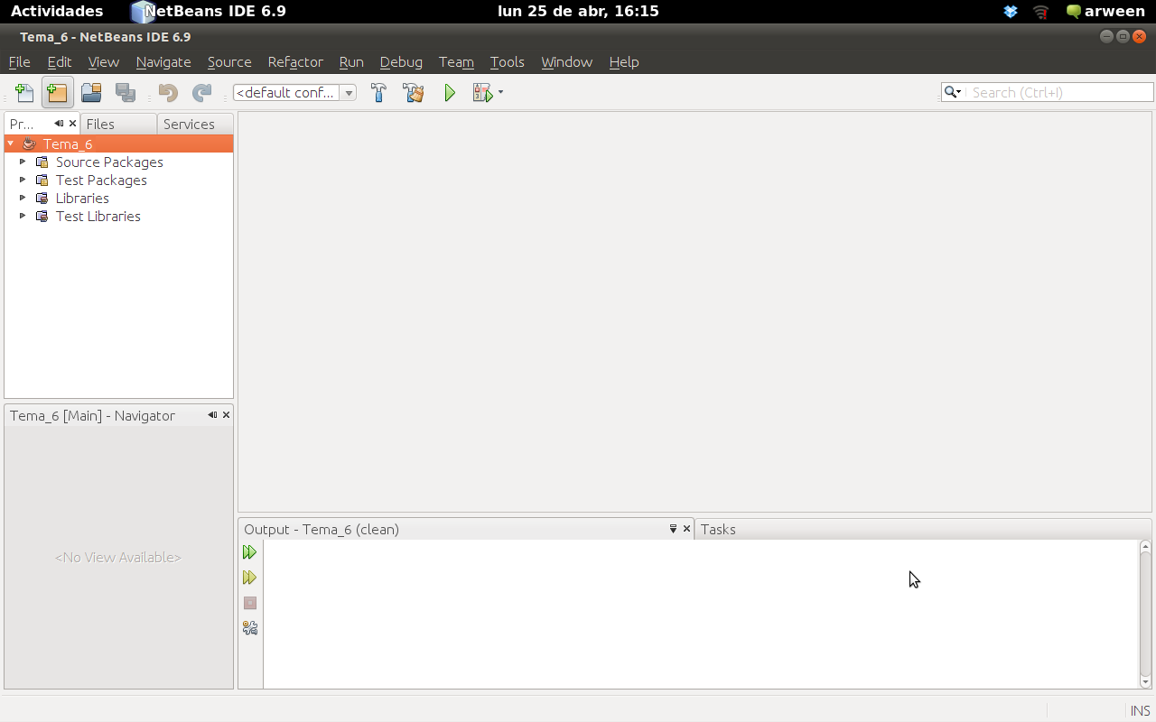Build the project with the hammer icon
This screenshot has height=722, width=1156.
[378, 92]
